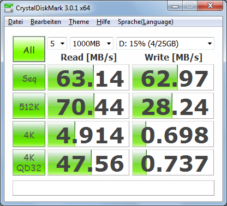Open the Sprache(Language) menu
Image resolution: width=227 pixels, height=206 pixels.
click(145, 22)
